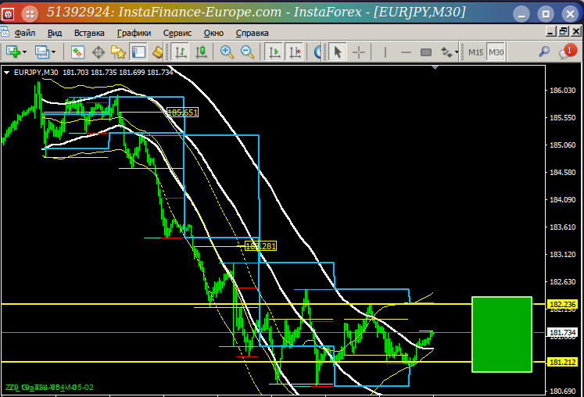584x397 pixels.
Task: Select the crosshair tool
Action: pyautogui.click(x=359, y=52)
